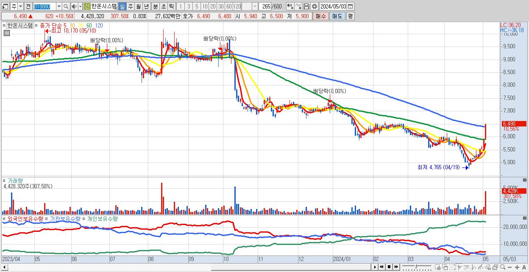This screenshot has width=529, height=272.
Task: Click the 개인보유수량 legend label
Action: click(x=102, y=219)
